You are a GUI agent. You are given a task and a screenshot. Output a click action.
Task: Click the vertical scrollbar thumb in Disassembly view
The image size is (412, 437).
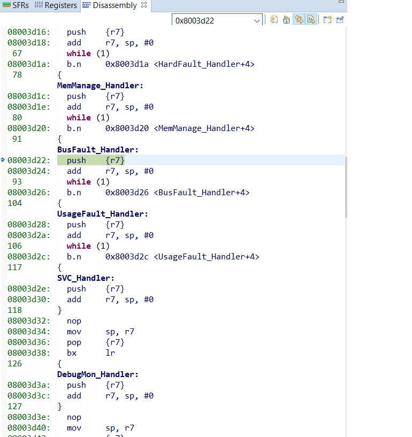pyautogui.click(x=346, y=187)
